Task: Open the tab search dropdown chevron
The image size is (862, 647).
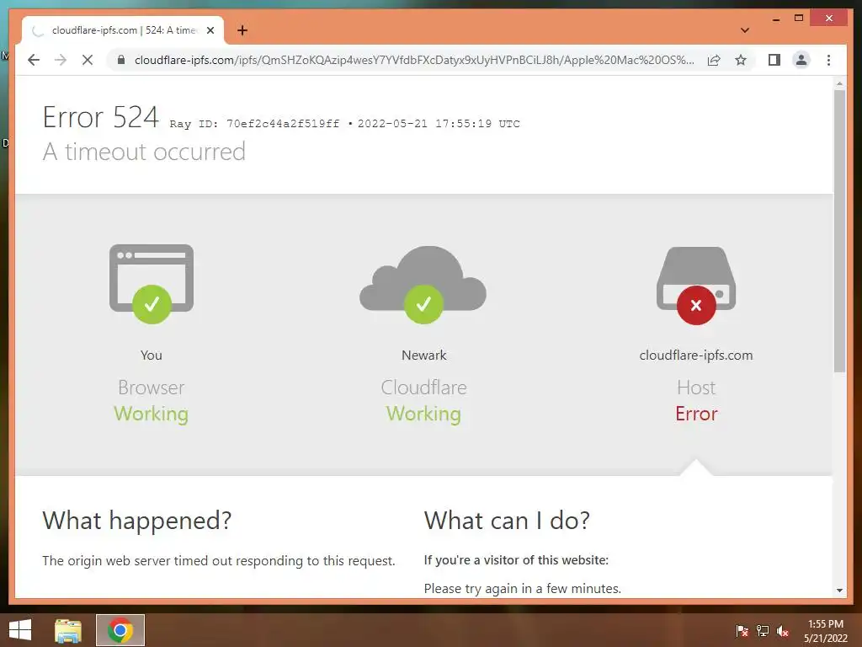Action: click(x=745, y=30)
